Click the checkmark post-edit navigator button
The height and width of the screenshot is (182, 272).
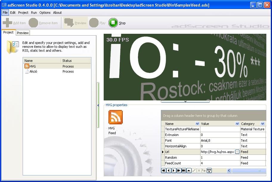194,171
